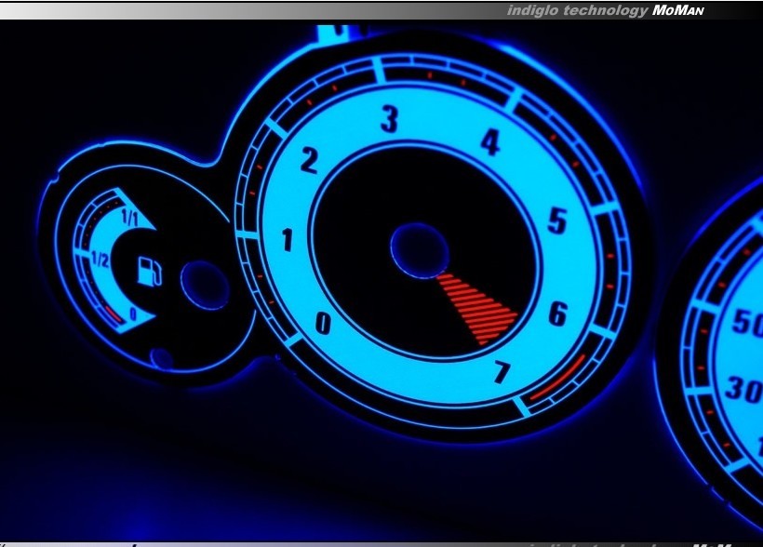763x547 pixels.
Task: Click number 7 on the tachometer
Action: (502, 373)
